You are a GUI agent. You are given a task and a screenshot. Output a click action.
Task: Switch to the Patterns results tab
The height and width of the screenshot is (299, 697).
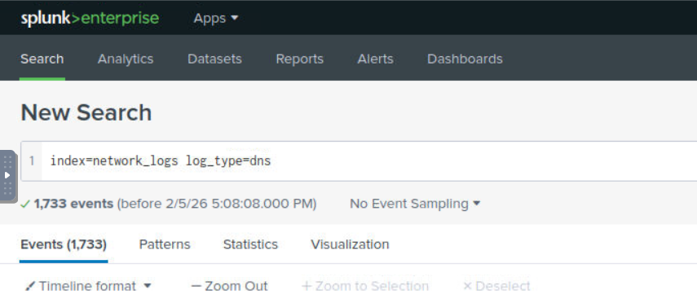pyautogui.click(x=165, y=244)
